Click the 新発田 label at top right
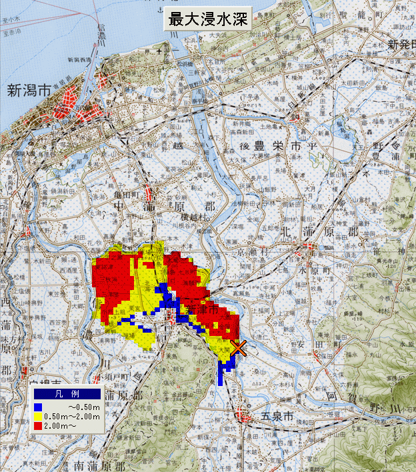 (x=402, y=45)
